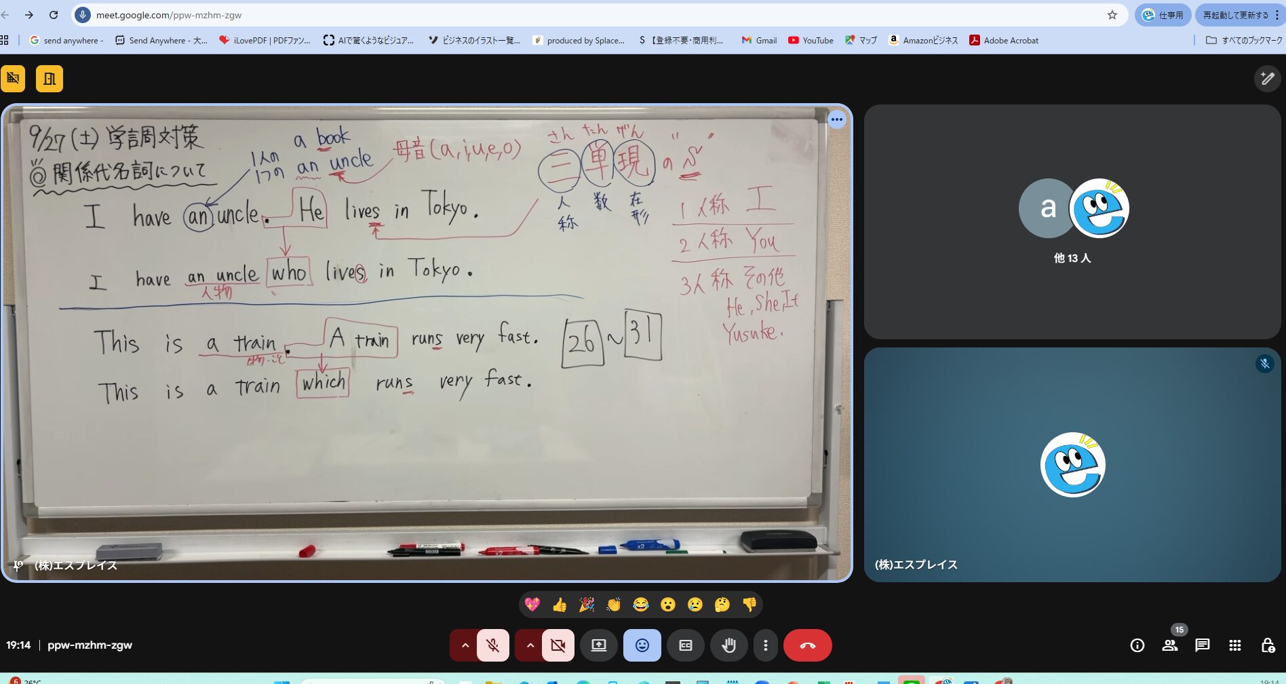Open the in-call chat panel
This screenshot has width=1286, height=684.
point(1202,645)
